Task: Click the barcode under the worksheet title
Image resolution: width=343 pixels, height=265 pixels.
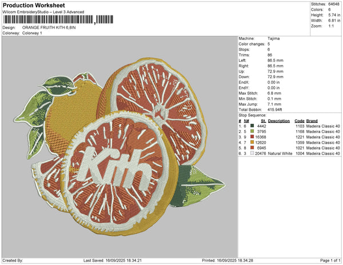Action: [x=58, y=19]
